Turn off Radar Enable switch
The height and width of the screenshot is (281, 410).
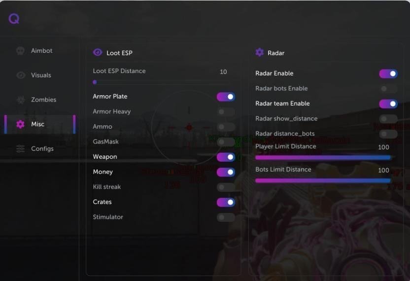pyautogui.click(x=388, y=73)
